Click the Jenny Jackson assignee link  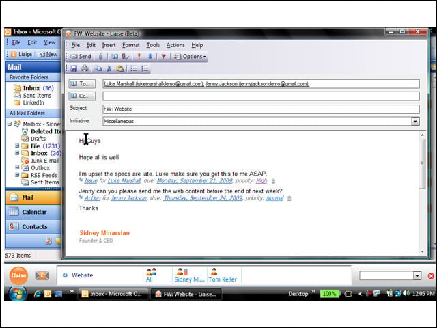pyautogui.click(x=128, y=198)
